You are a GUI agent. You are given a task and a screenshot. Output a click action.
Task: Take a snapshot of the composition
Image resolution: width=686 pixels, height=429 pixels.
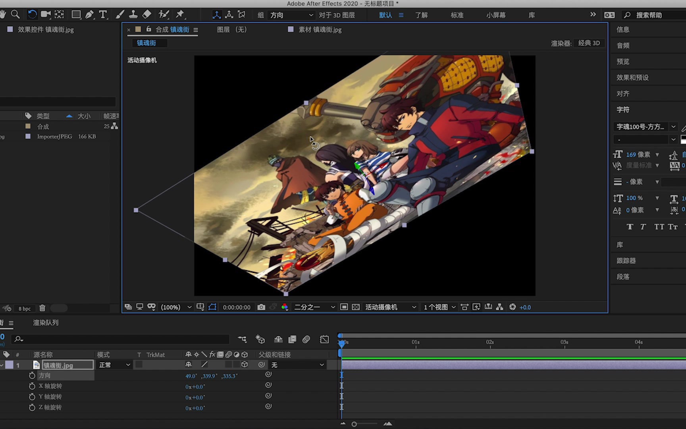(x=261, y=307)
